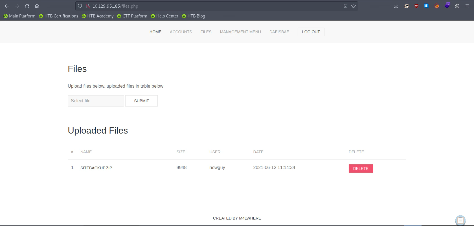Open the Main Platform bookmark
This screenshot has height=226, width=474.
tap(19, 16)
